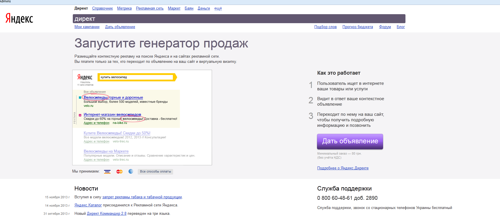
Task: Open the Справочник service link
Action: coord(102,8)
